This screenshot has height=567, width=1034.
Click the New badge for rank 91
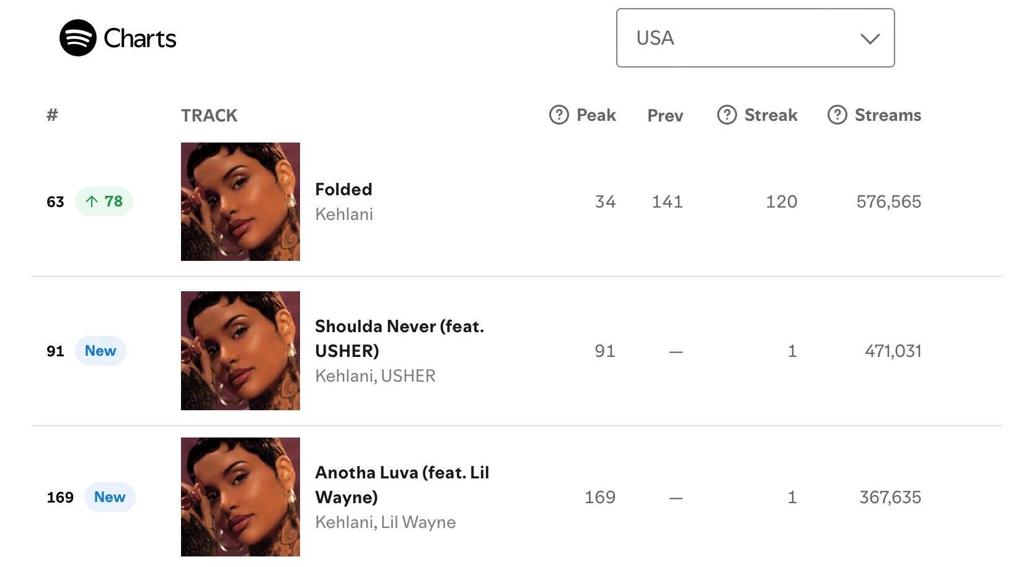pos(100,351)
